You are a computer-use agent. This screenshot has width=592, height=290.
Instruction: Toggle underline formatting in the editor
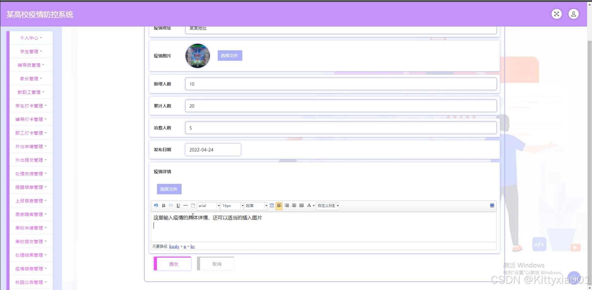click(x=178, y=206)
